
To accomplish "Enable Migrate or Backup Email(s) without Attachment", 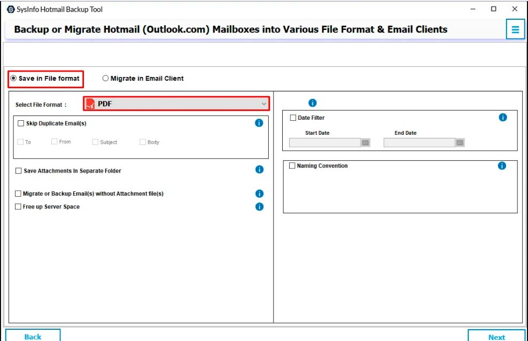I will tap(18, 193).
